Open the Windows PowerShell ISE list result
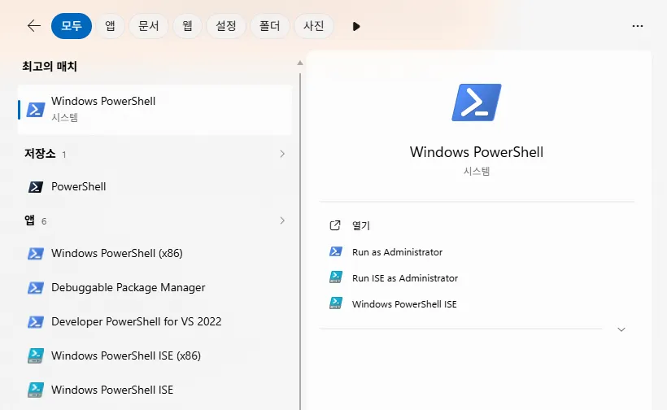667x410 pixels. 155,390
